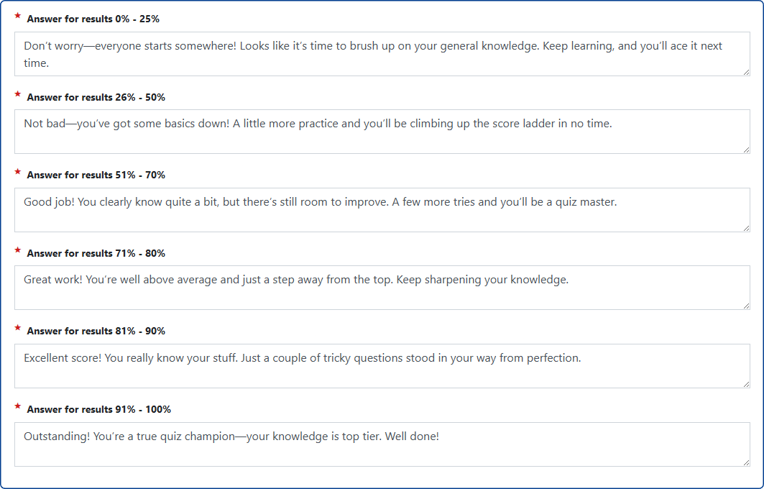Click resize grip on 81% - 90% textarea
The height and width of the screenshot is (489, 764).
[746, 384]
